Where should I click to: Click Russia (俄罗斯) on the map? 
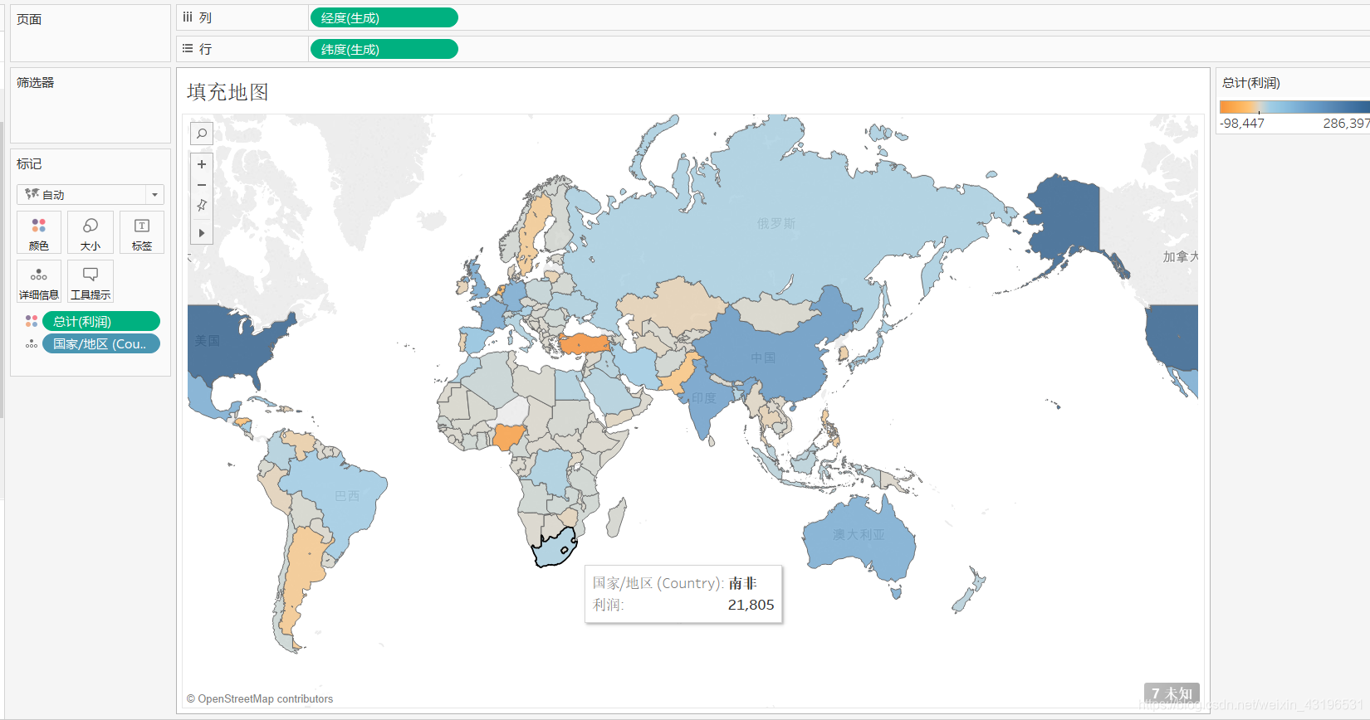click(x=776, y=224)
